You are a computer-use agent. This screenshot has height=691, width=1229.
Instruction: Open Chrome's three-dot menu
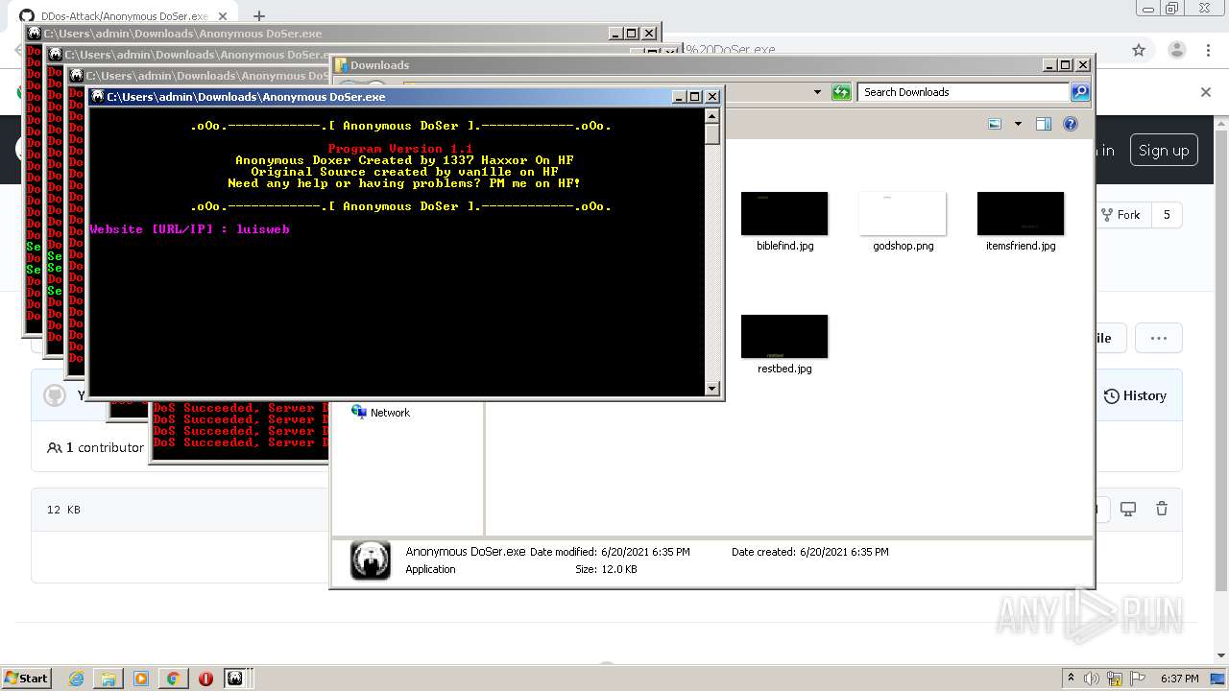click(x=1207, y=50)
